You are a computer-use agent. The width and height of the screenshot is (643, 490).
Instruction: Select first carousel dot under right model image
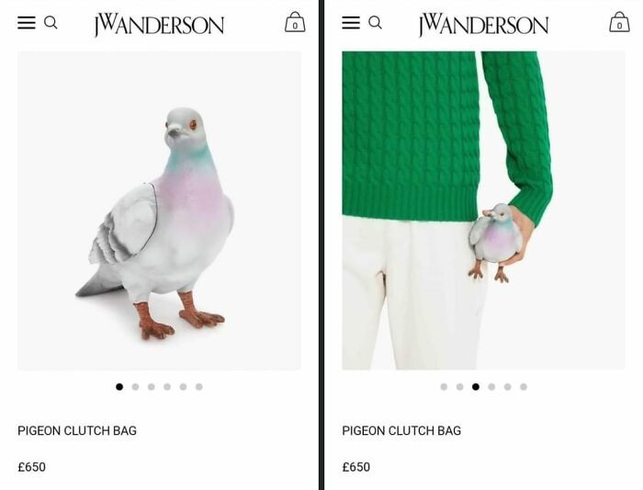[x=444, y=387]
